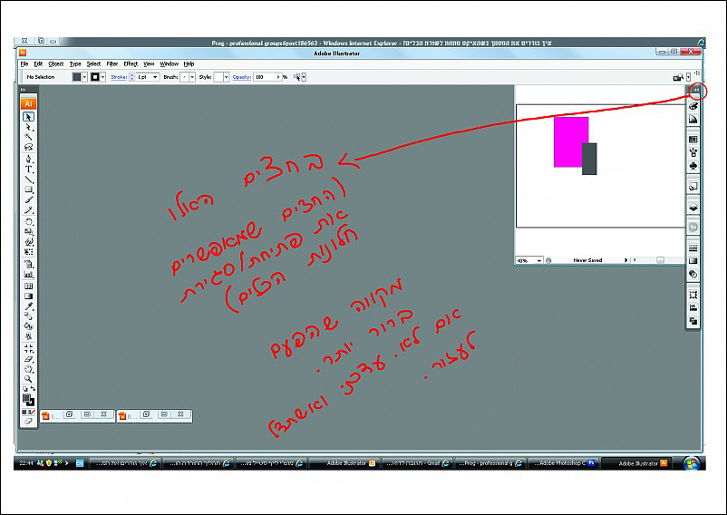Open the Type menu

point(75,64)
